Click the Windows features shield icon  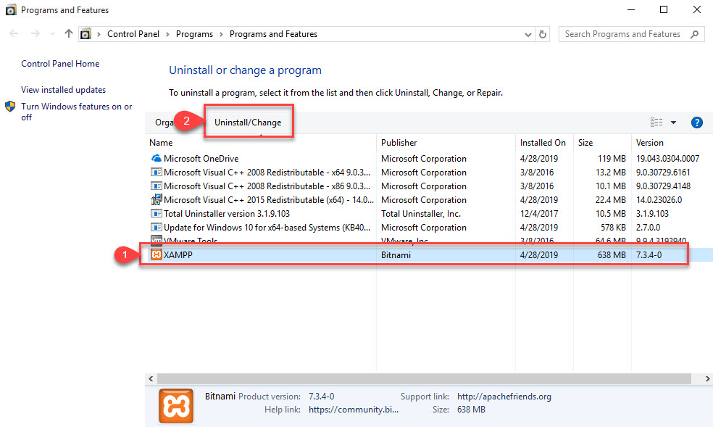coord(10,107)
